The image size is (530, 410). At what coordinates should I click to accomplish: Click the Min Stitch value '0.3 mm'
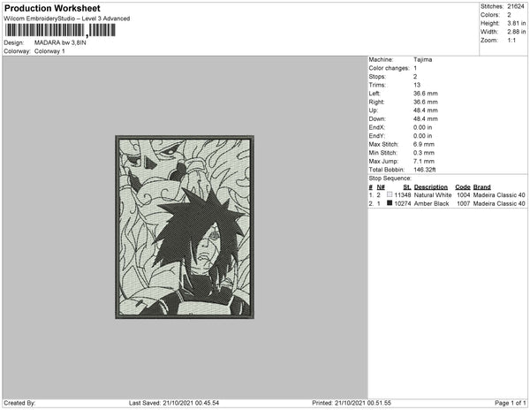424,153
